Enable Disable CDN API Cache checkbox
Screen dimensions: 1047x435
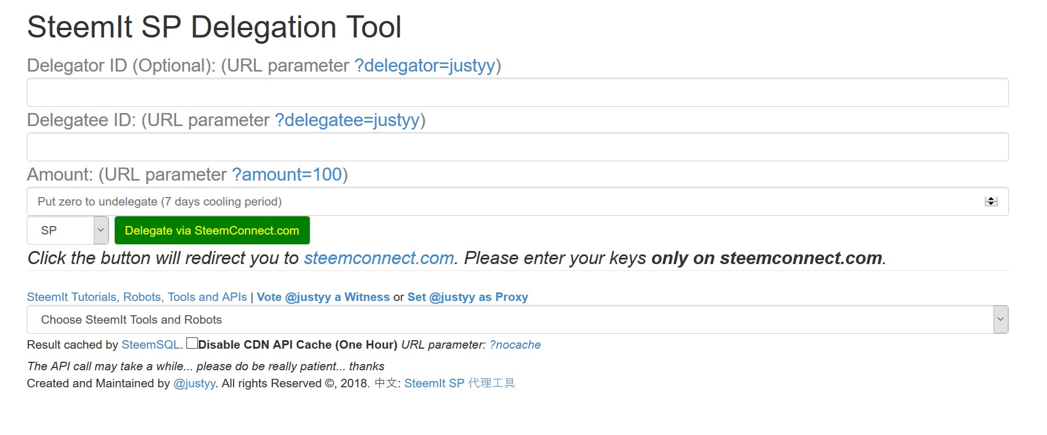pyautogui.click(x=192, y=343)
